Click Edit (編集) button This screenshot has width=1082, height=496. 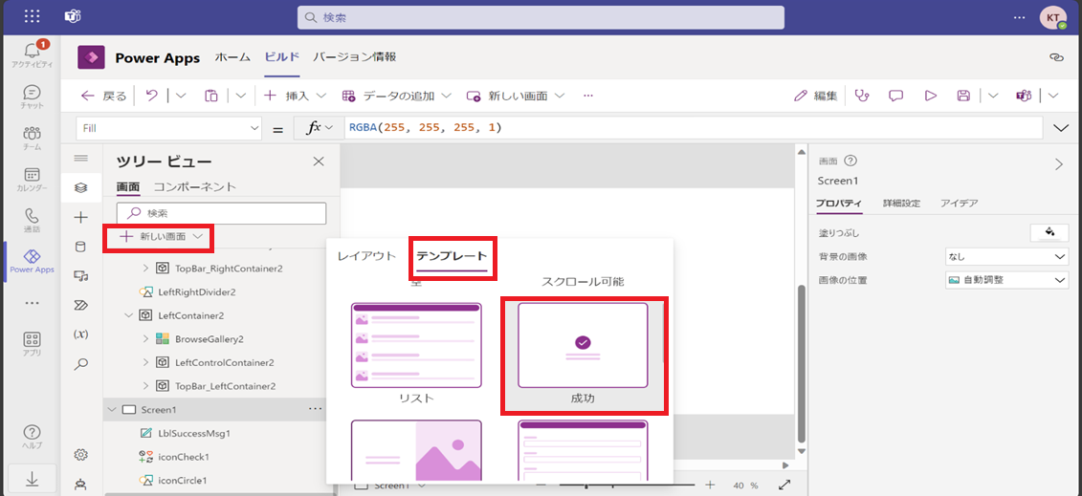[x=816, y=96]
